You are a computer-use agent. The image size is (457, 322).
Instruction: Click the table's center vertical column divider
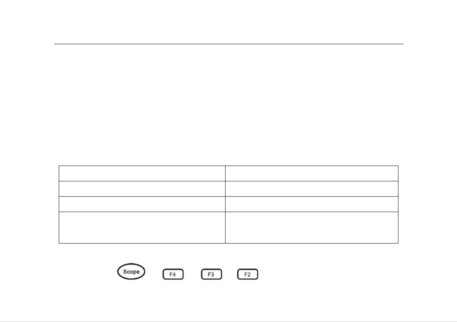click(x=225, y=204)
